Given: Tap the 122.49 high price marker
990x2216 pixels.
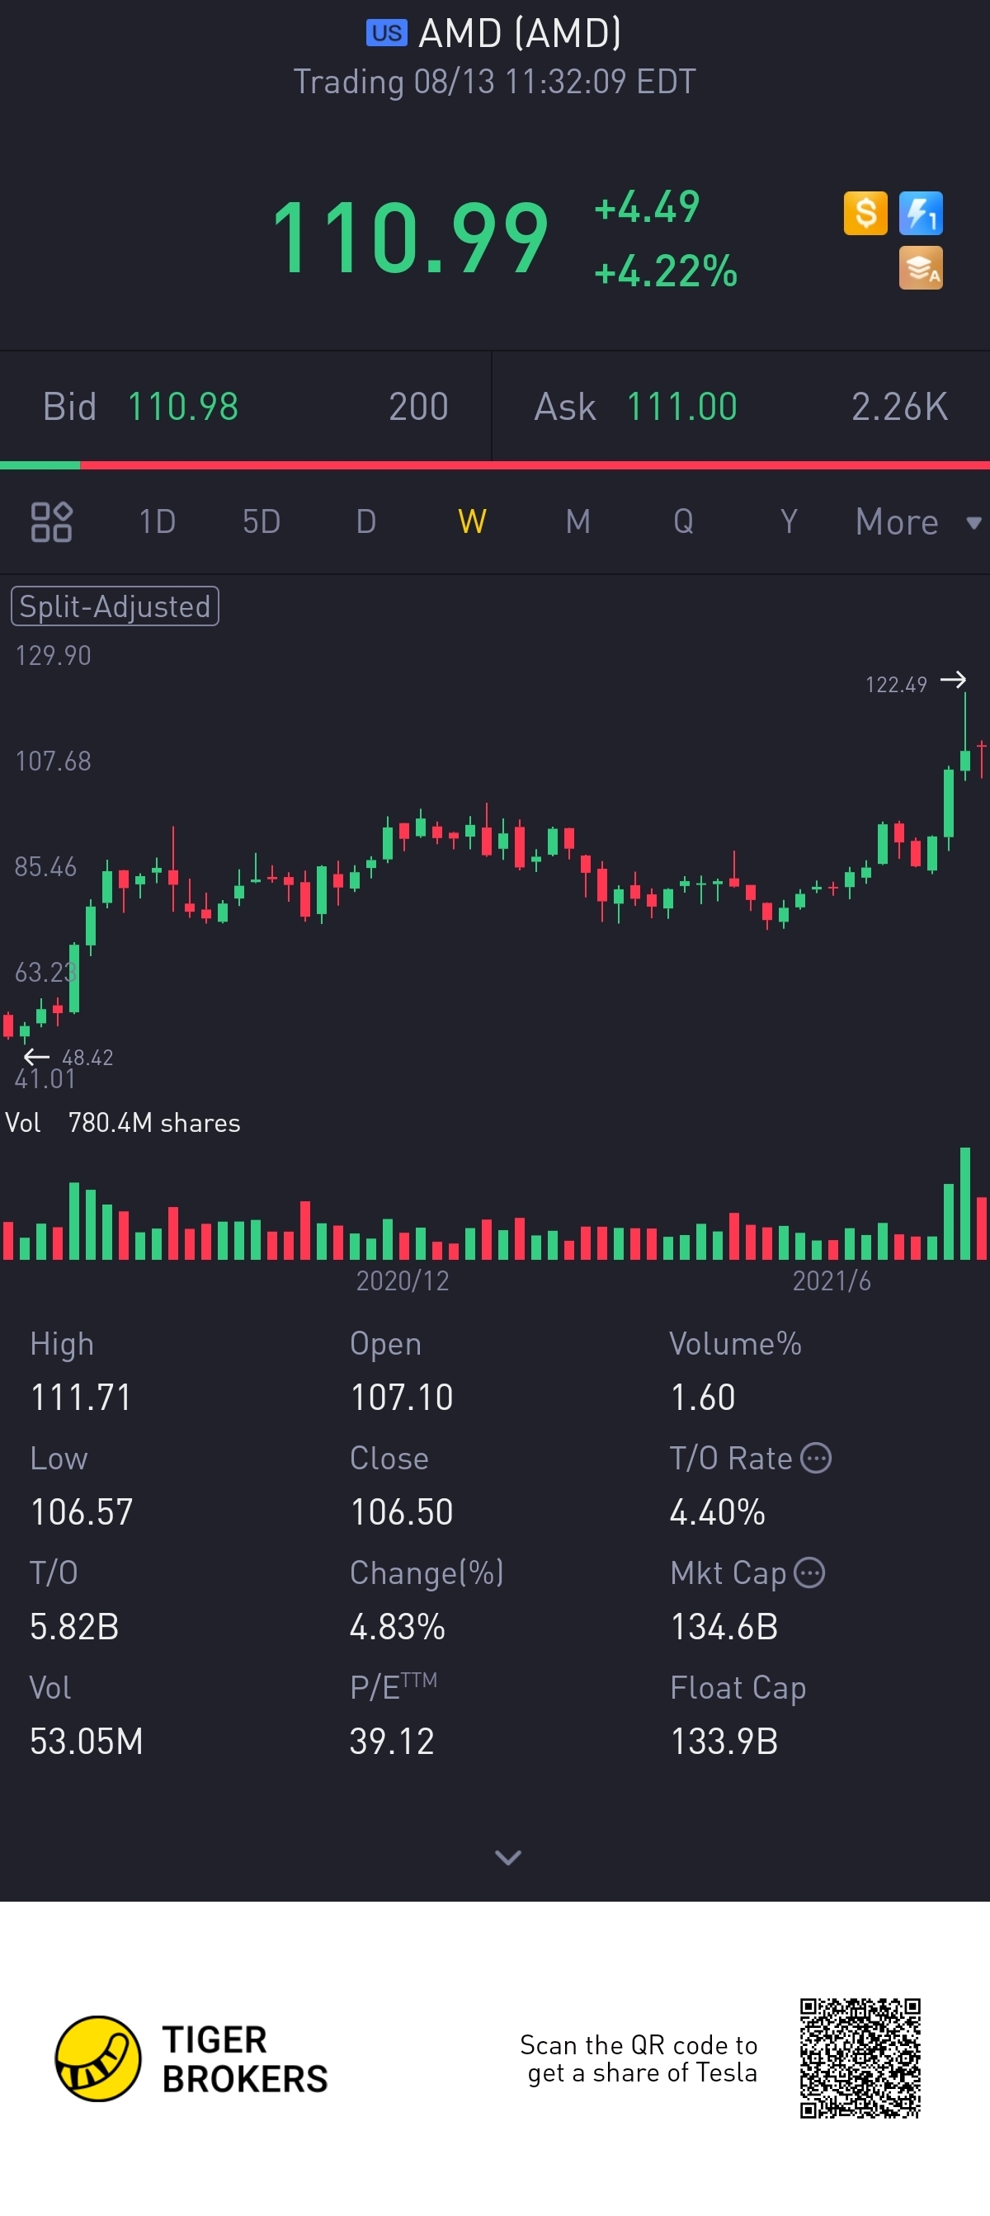Looking at the screenshot, I should (x=895, y=685).
